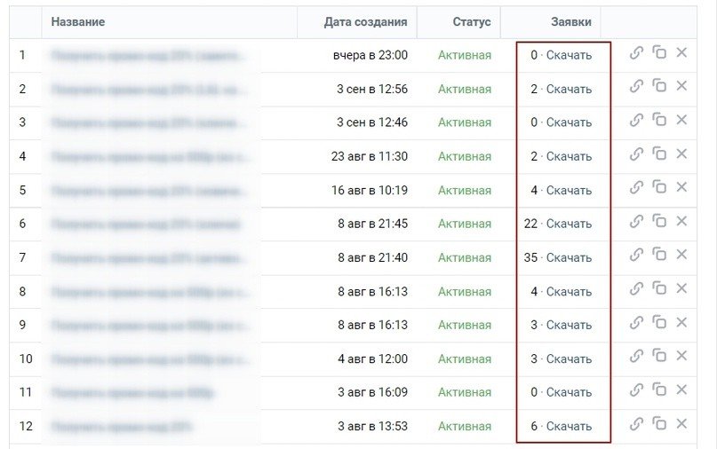Image resolution: width=717 pixels, height=449 pixels.
Task: Click the Статус column header
Action: point(471,22)
